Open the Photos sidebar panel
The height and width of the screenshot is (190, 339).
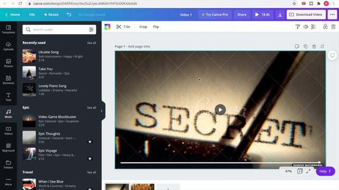coord(8,63)
